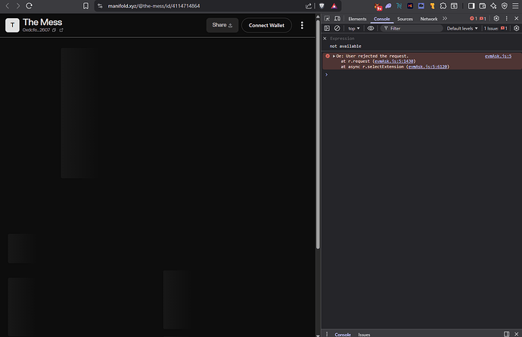Viewport: 522px width, 337px height.
Task: Click the Share button
Action: click(222, 25)
